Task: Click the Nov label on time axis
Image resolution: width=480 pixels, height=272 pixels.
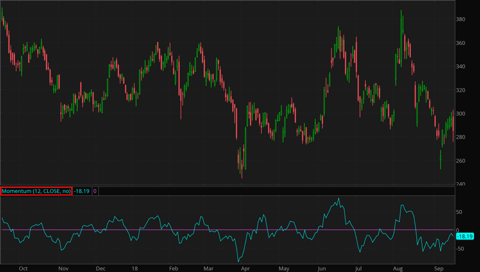Action: tap(63, 269)
